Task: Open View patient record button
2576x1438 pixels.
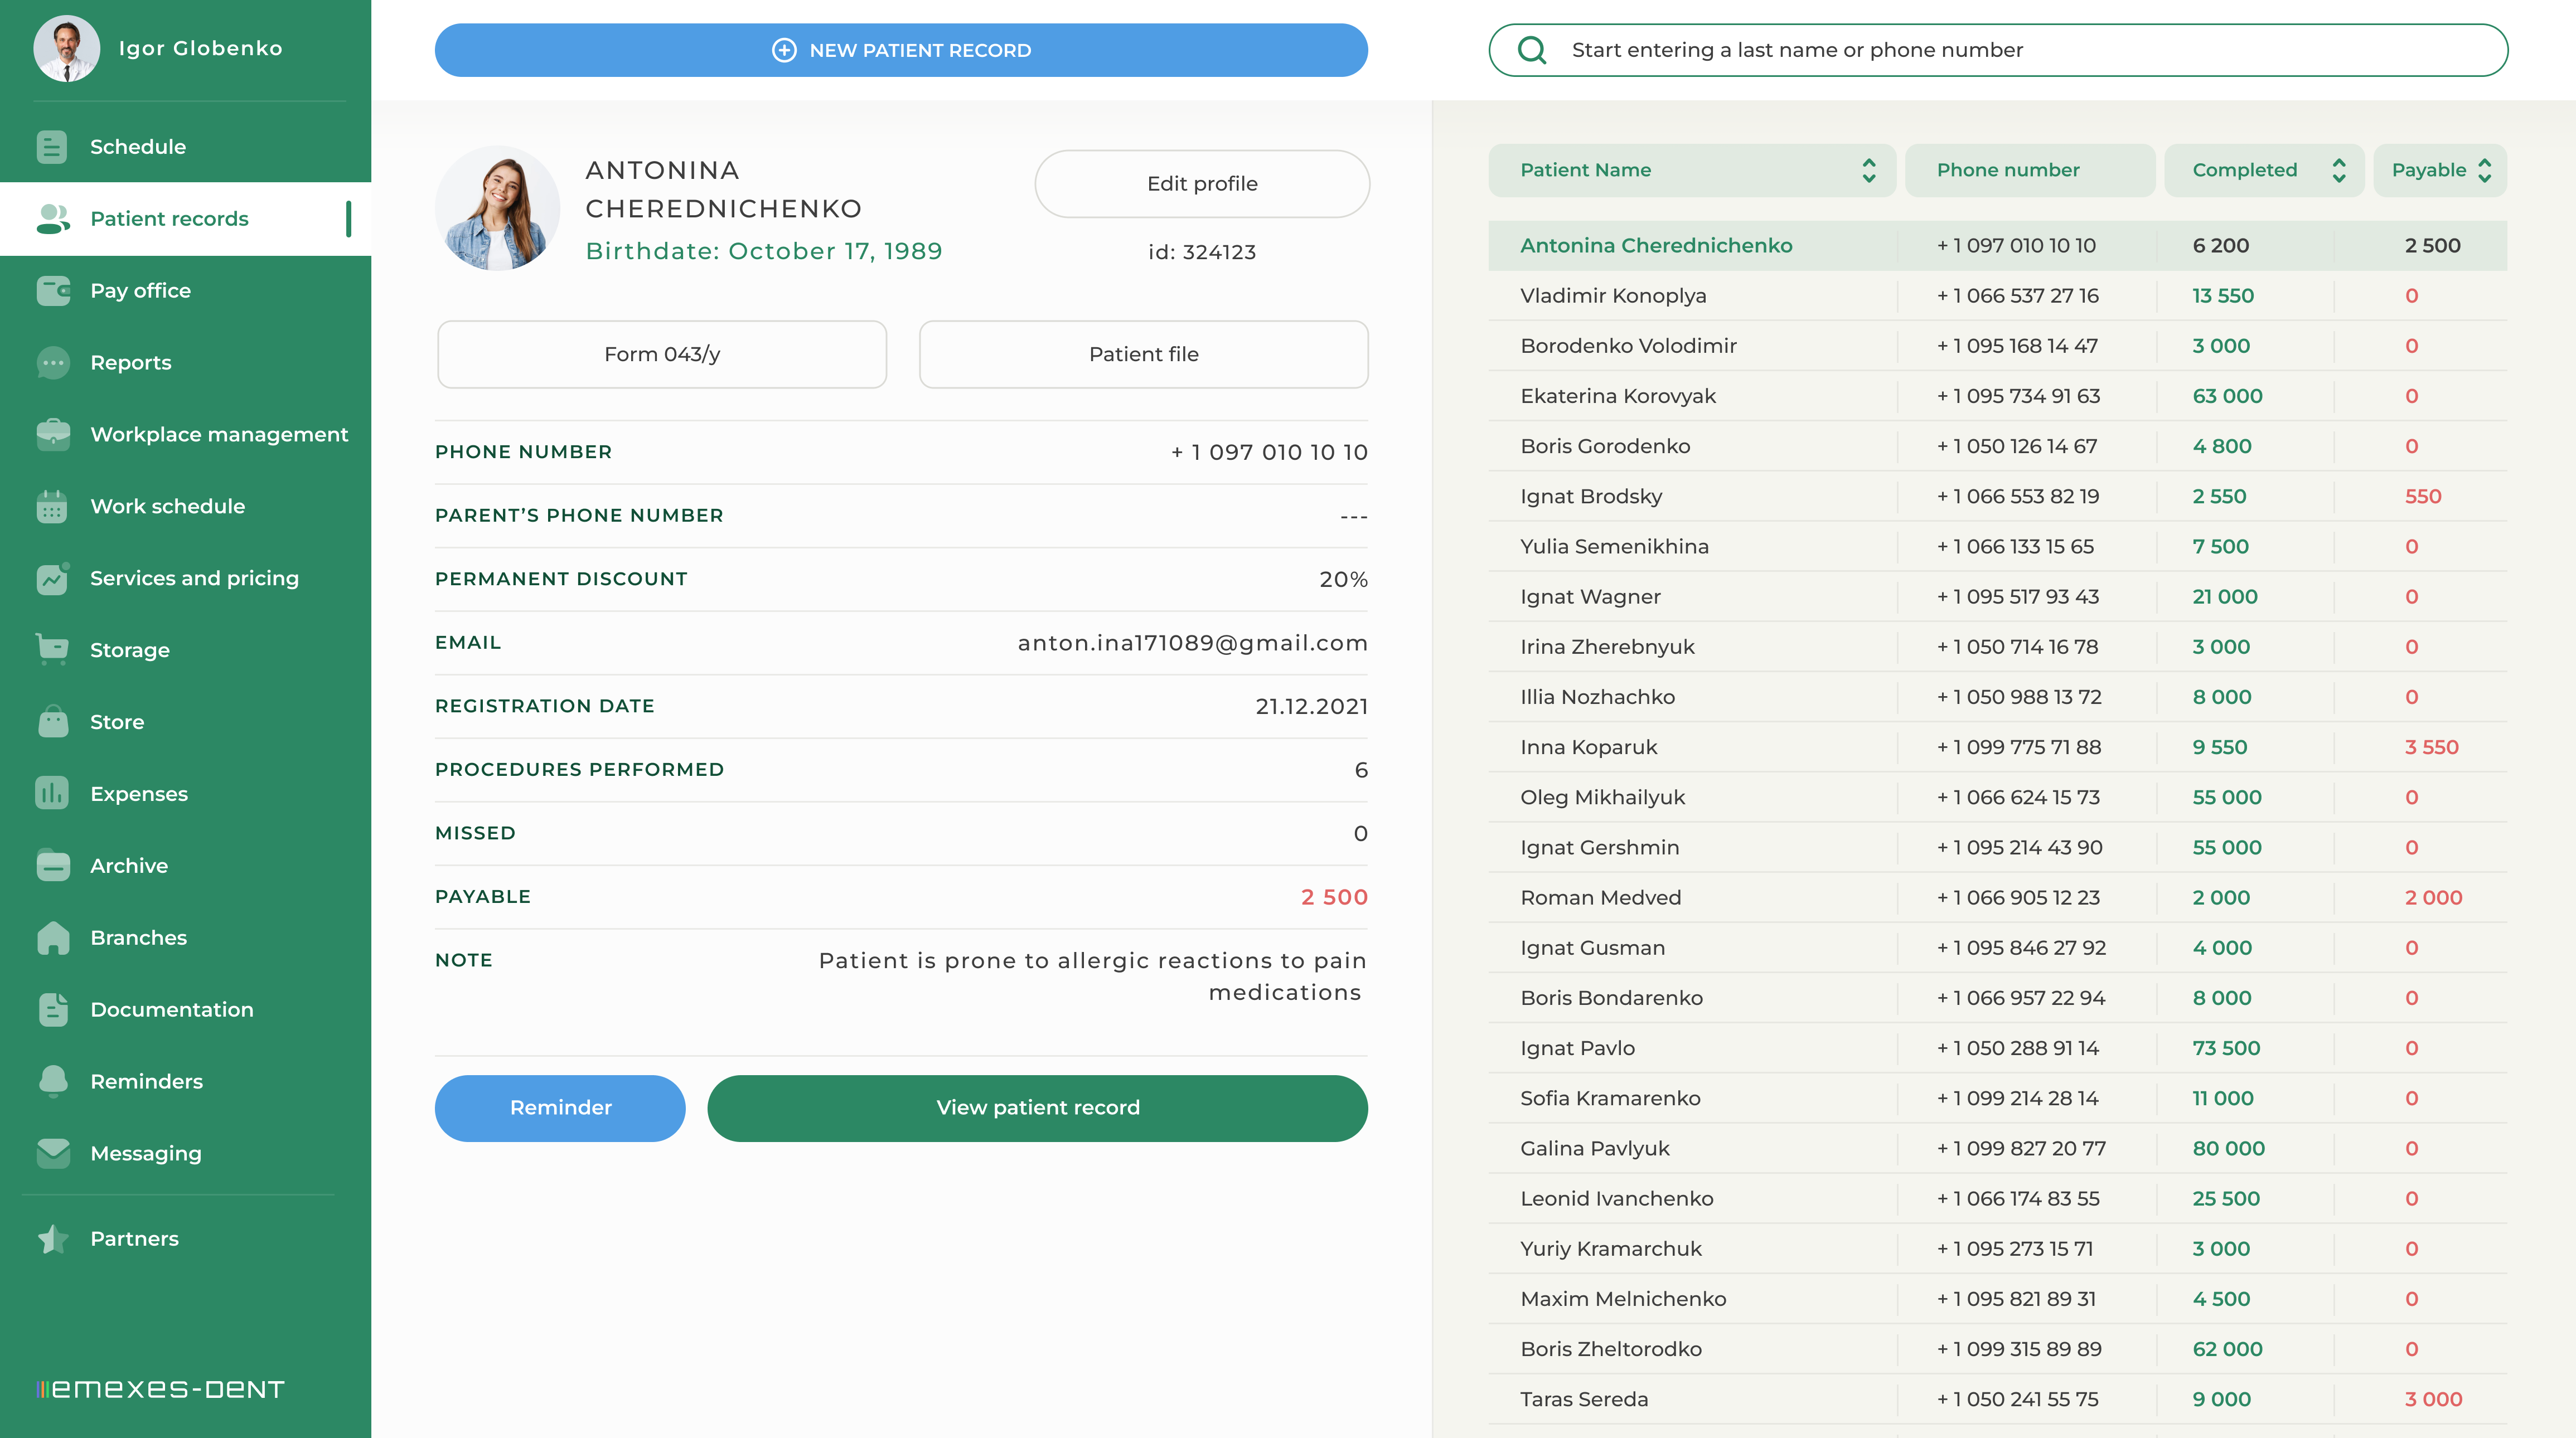Action: click(1037, 1107)
